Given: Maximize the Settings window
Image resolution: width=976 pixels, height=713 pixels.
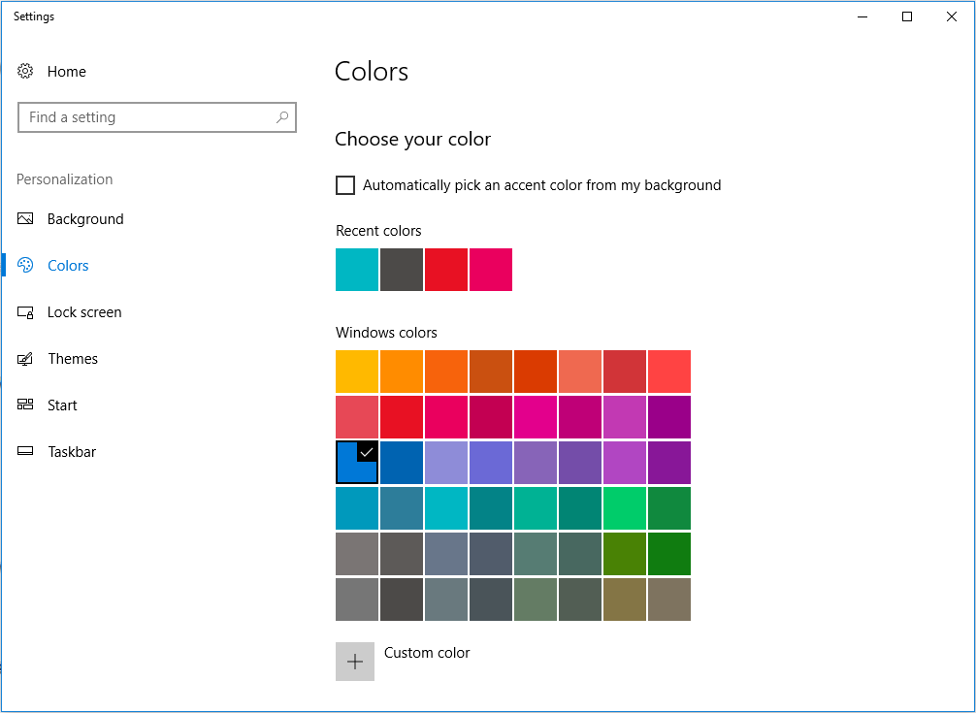Looking at the screenshot, I should pos(907,16).
